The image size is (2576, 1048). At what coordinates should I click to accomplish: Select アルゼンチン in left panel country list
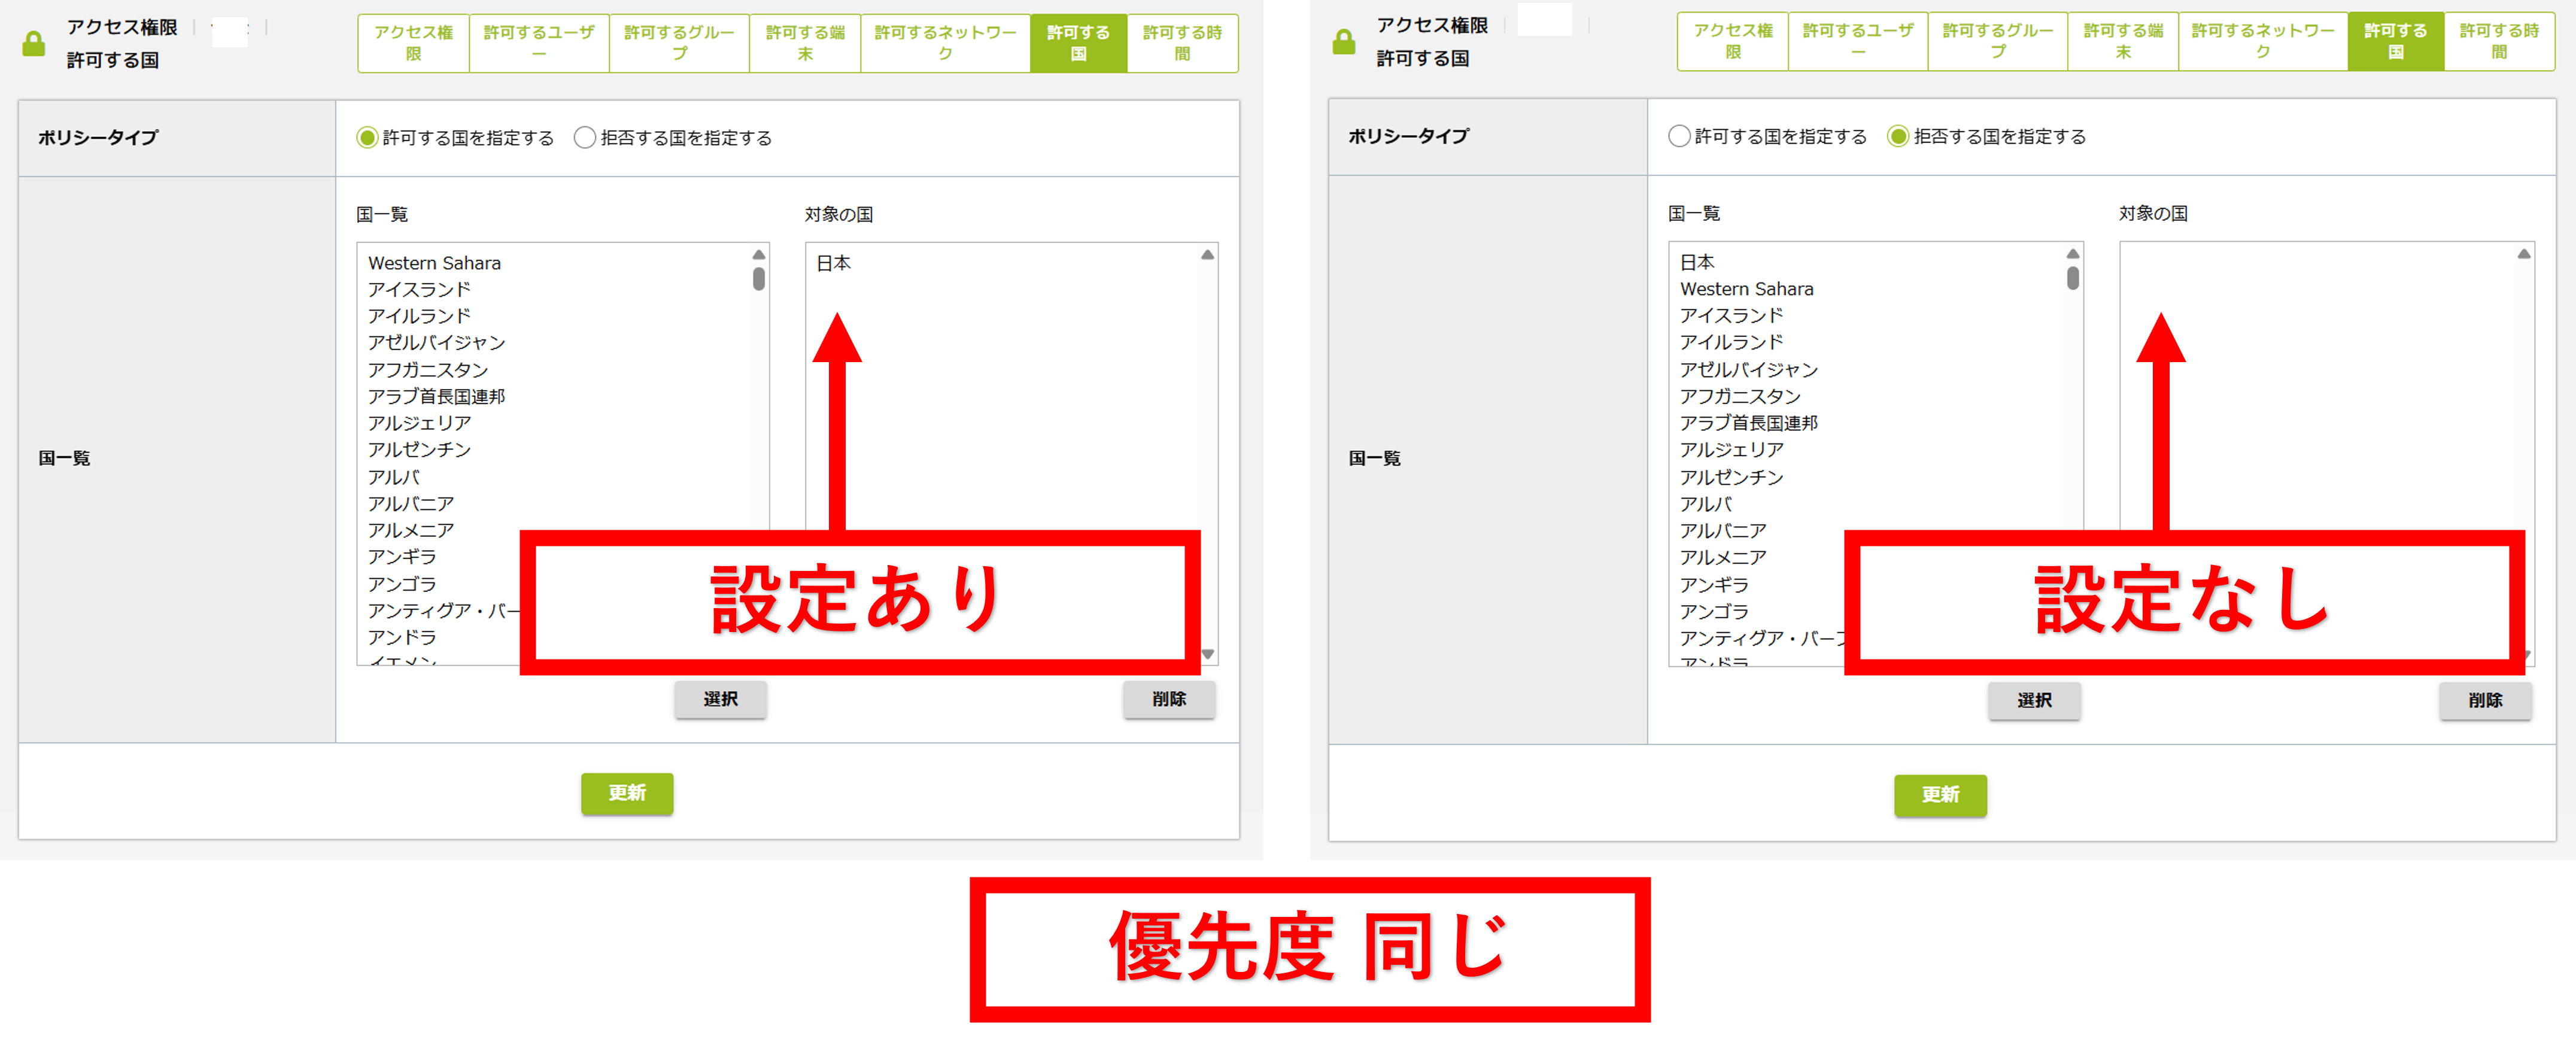click(x=419, y=450)
